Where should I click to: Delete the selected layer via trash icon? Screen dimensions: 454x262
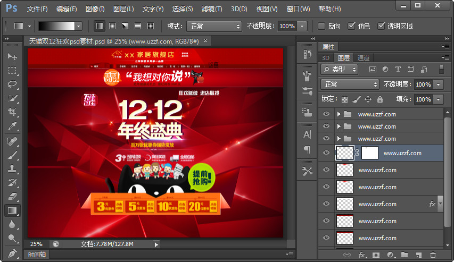[433, 255]
